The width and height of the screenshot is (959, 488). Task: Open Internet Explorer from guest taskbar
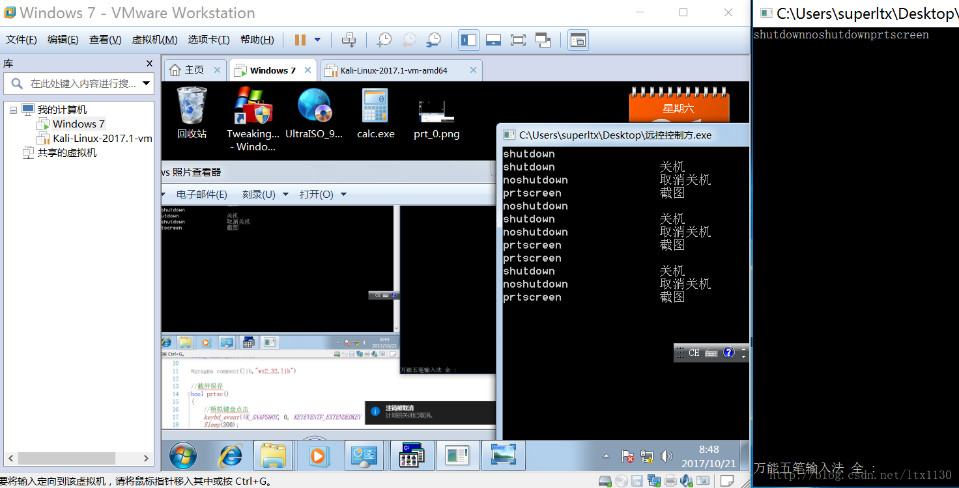click(x=229, y=455)
